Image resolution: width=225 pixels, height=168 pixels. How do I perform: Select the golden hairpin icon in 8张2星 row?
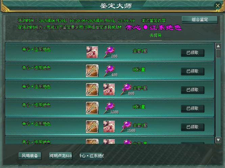(x=92, y=71)
